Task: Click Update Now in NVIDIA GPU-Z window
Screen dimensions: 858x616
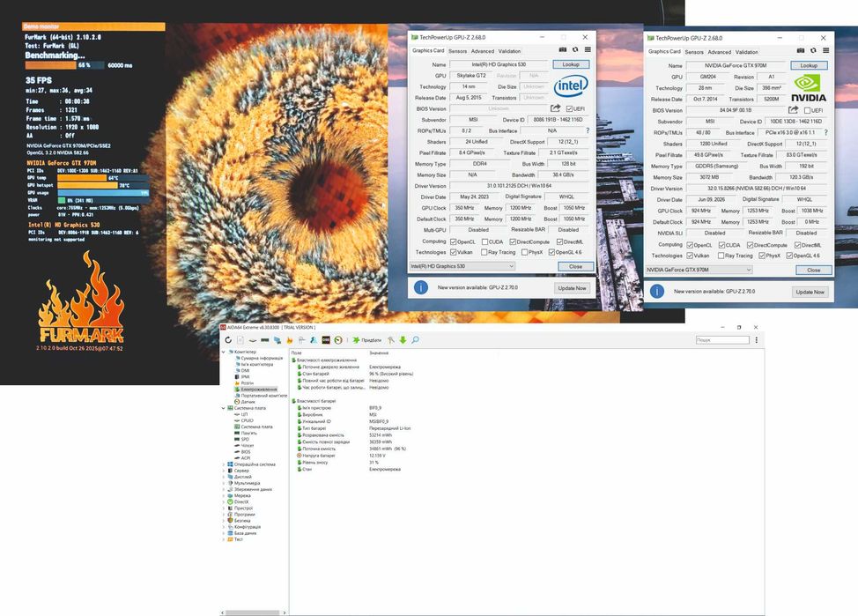Action: 810,292
